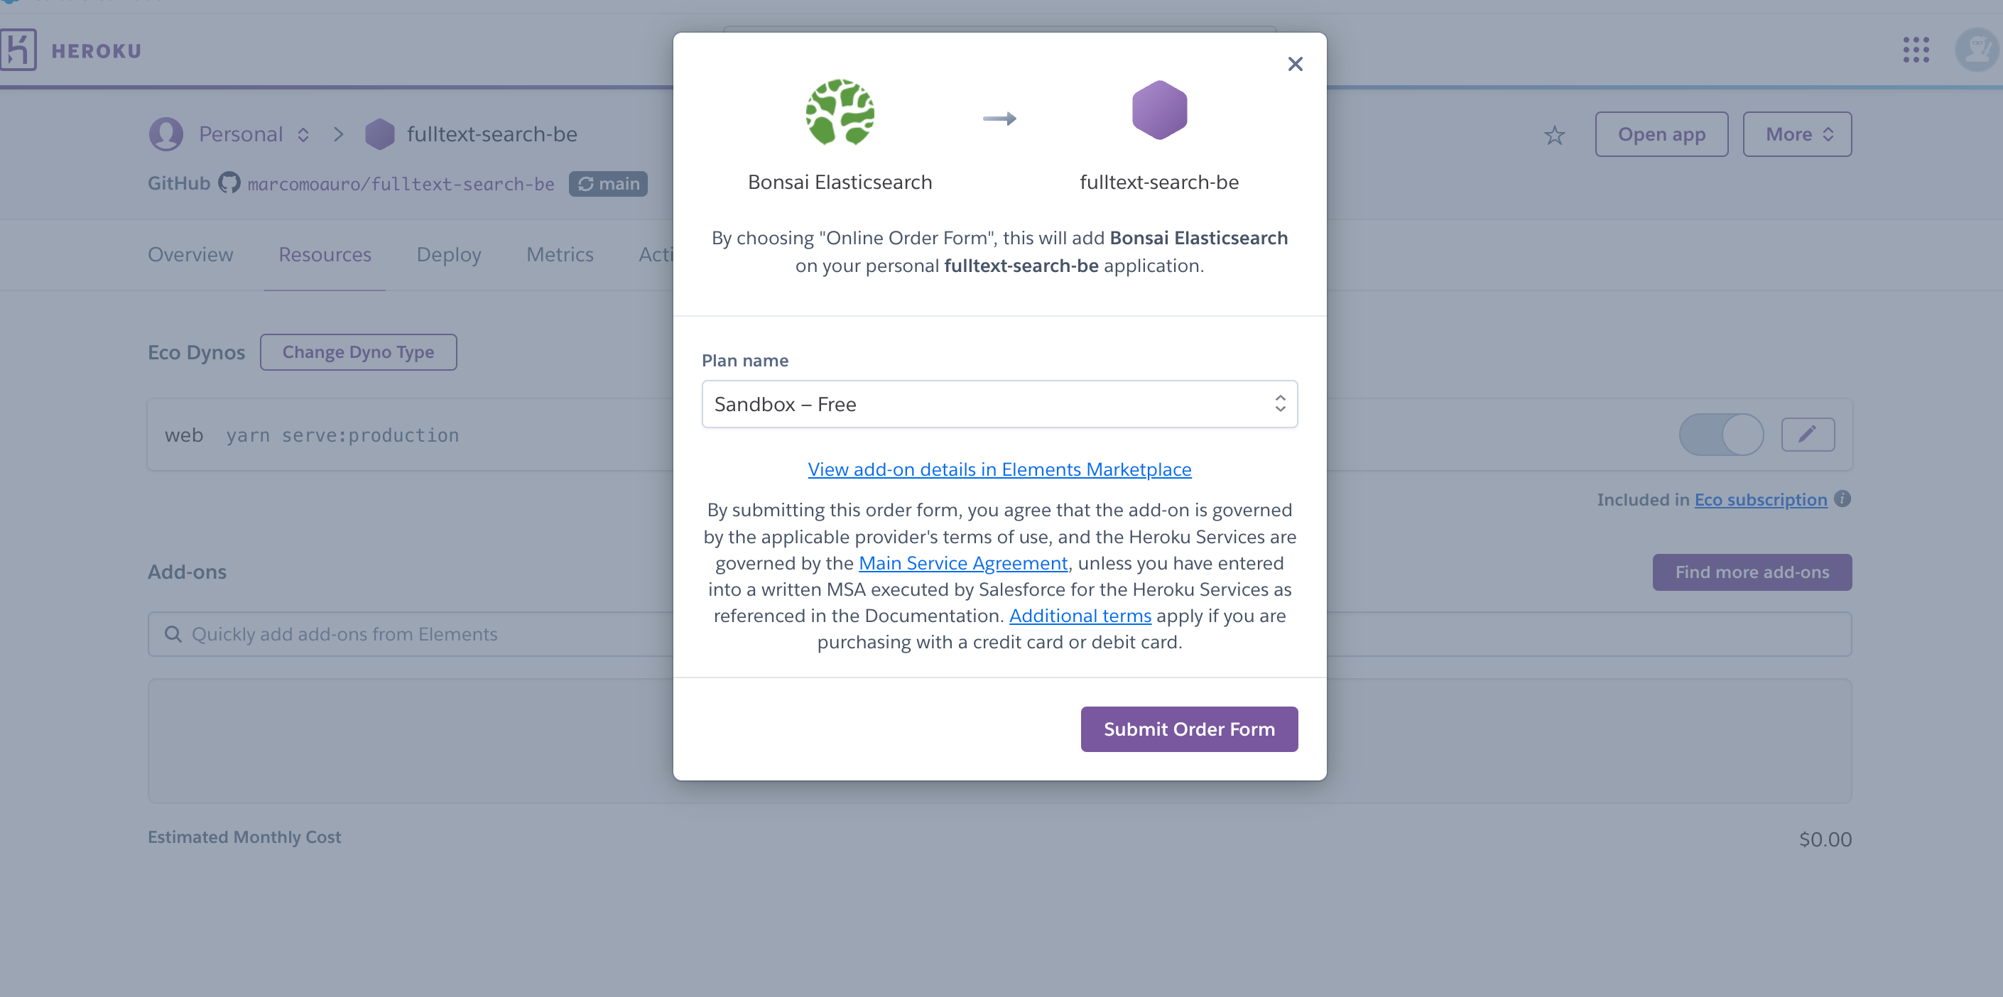The image size is (2003, 997).
Task: Switch to the Deploy tab
Action: point(448,254)
